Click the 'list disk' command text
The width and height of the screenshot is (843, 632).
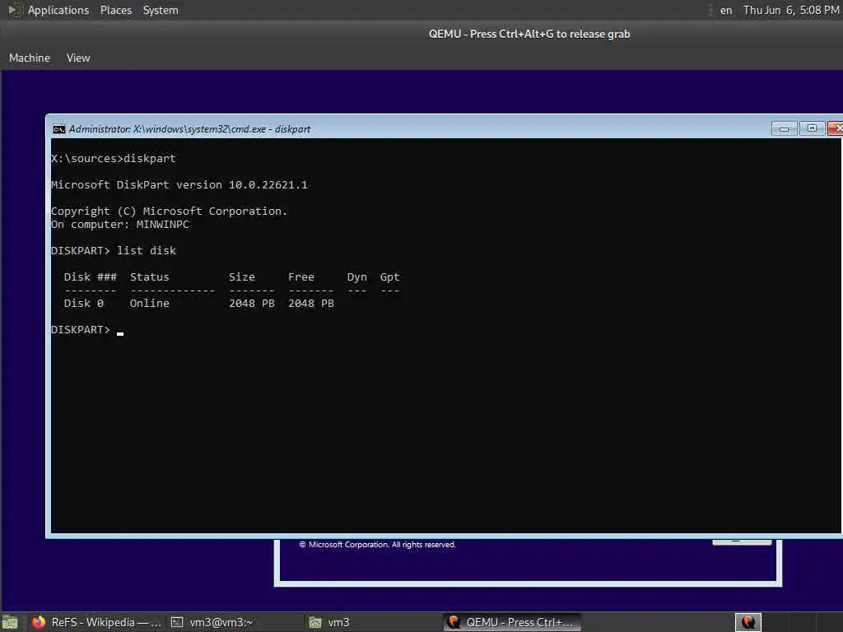point(147,251)
